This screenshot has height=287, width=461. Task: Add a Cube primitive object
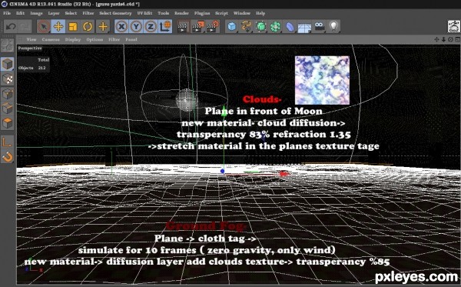coord(232,27)
